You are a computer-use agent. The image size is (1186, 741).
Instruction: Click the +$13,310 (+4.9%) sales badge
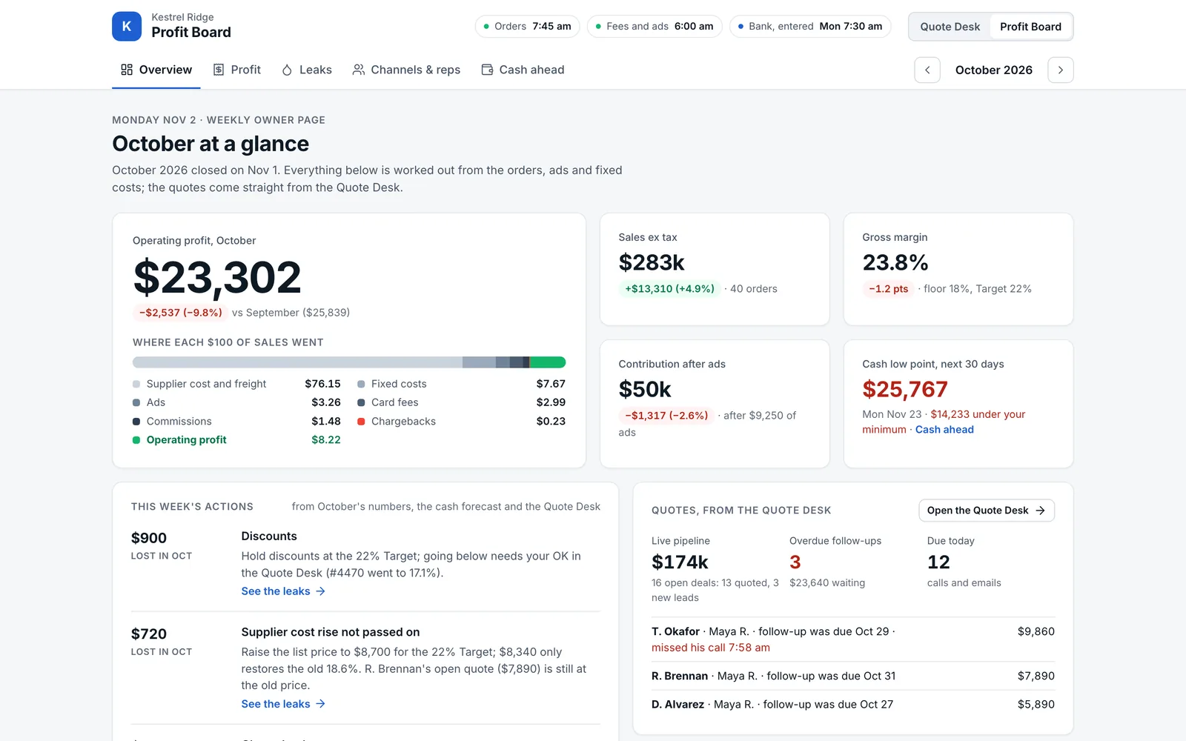tap(669, 289)
